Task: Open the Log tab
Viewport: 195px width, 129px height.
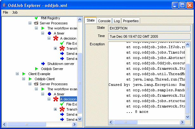Action: (x=117, y=21)
